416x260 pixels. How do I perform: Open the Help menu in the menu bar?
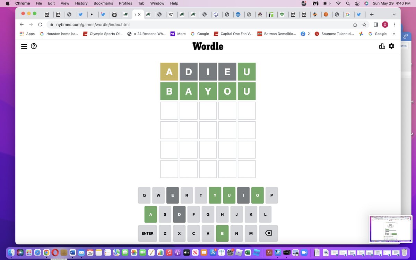coord(174,3)
